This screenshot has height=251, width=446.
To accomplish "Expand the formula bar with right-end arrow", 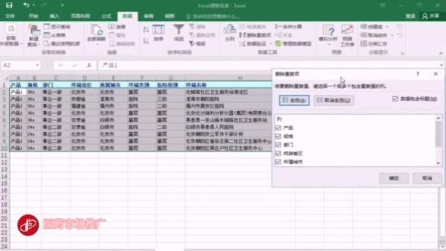I will click(441, 65).
